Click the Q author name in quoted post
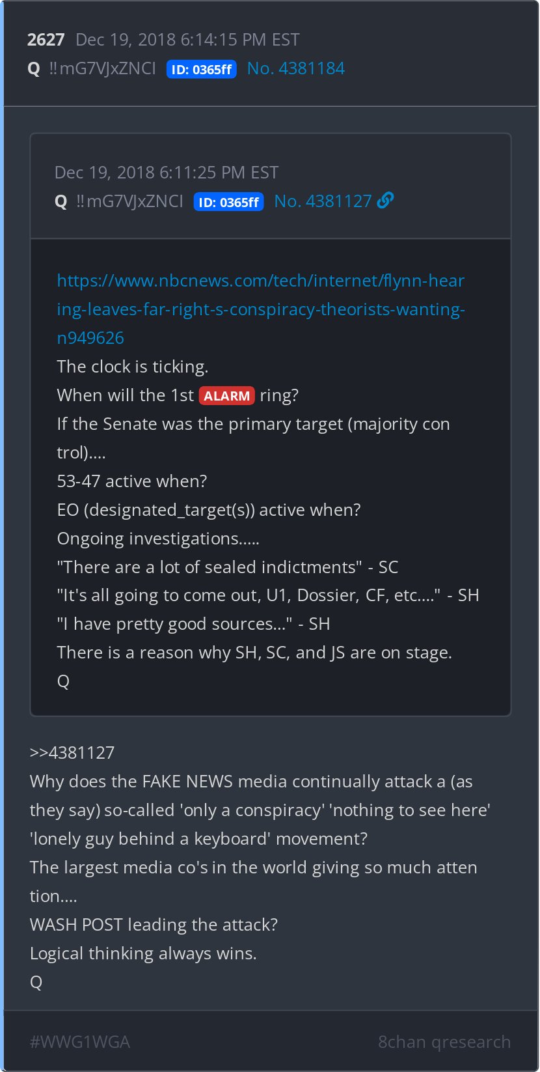Screen dimensions: 540x1072 pyautogui.click(x=61, y=202)
